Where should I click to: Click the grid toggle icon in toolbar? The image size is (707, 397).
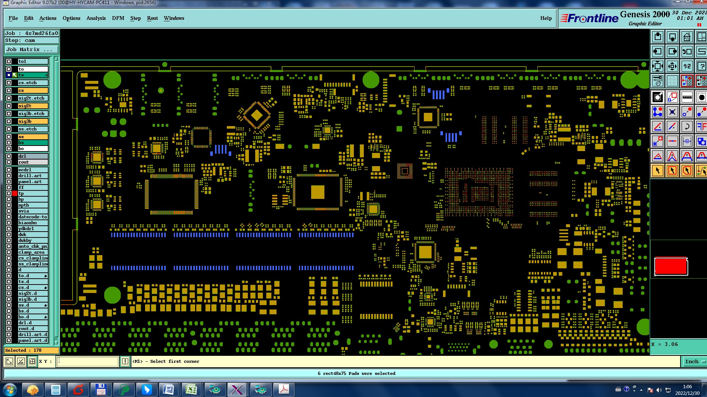[x=672, y=81]
